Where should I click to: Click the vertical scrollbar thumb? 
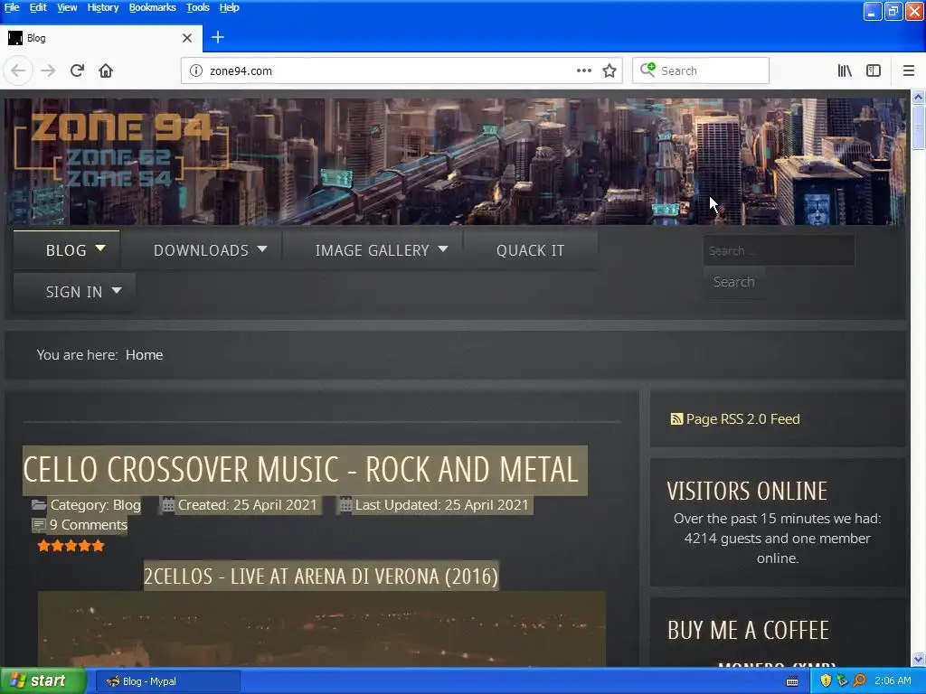919,127
